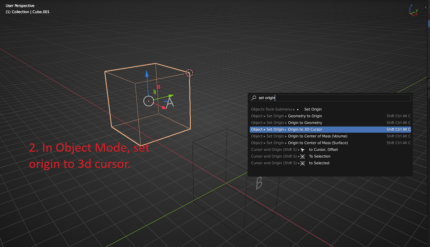Image resolution: width=430 pixels, height=247 pixels.
Task: Choose Origin to Center of Mass (Volume)
Action: pyautogui.click(x=330, y=136)
